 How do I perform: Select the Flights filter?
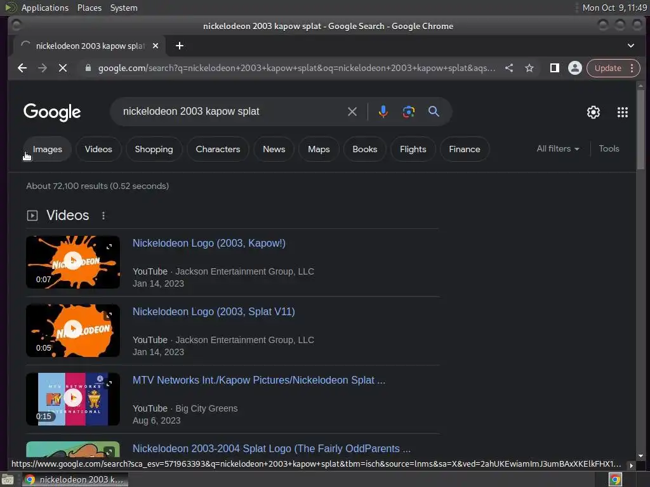(413, 150)
